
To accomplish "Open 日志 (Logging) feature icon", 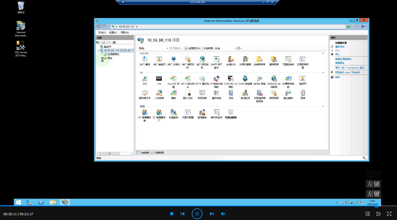I will point(231,93).
